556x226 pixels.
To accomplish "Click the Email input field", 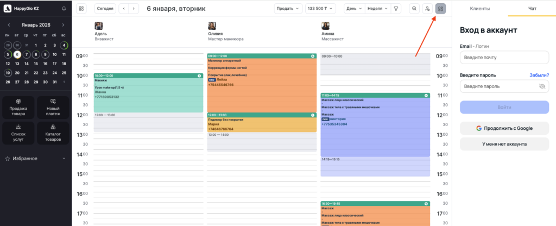I will [x=504, y=57].
